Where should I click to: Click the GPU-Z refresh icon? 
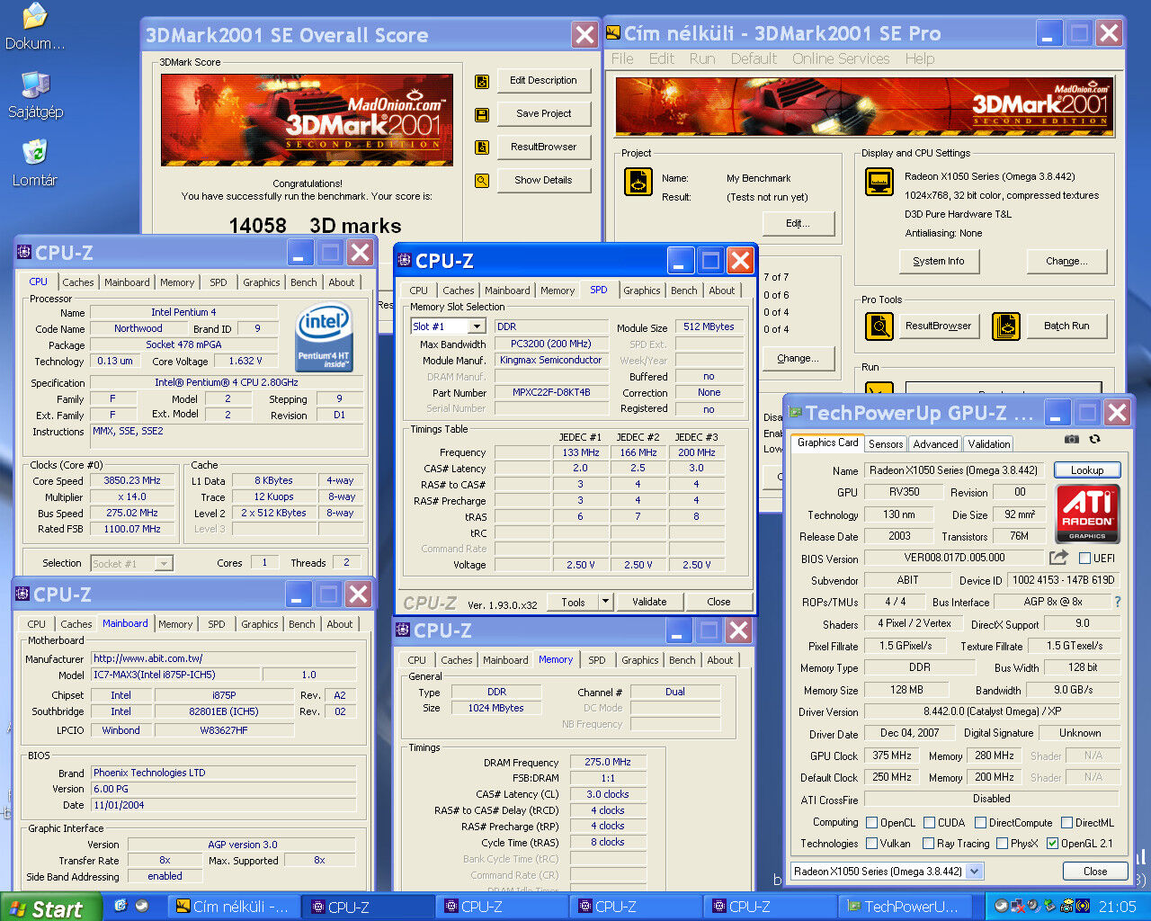point(1094,440)
